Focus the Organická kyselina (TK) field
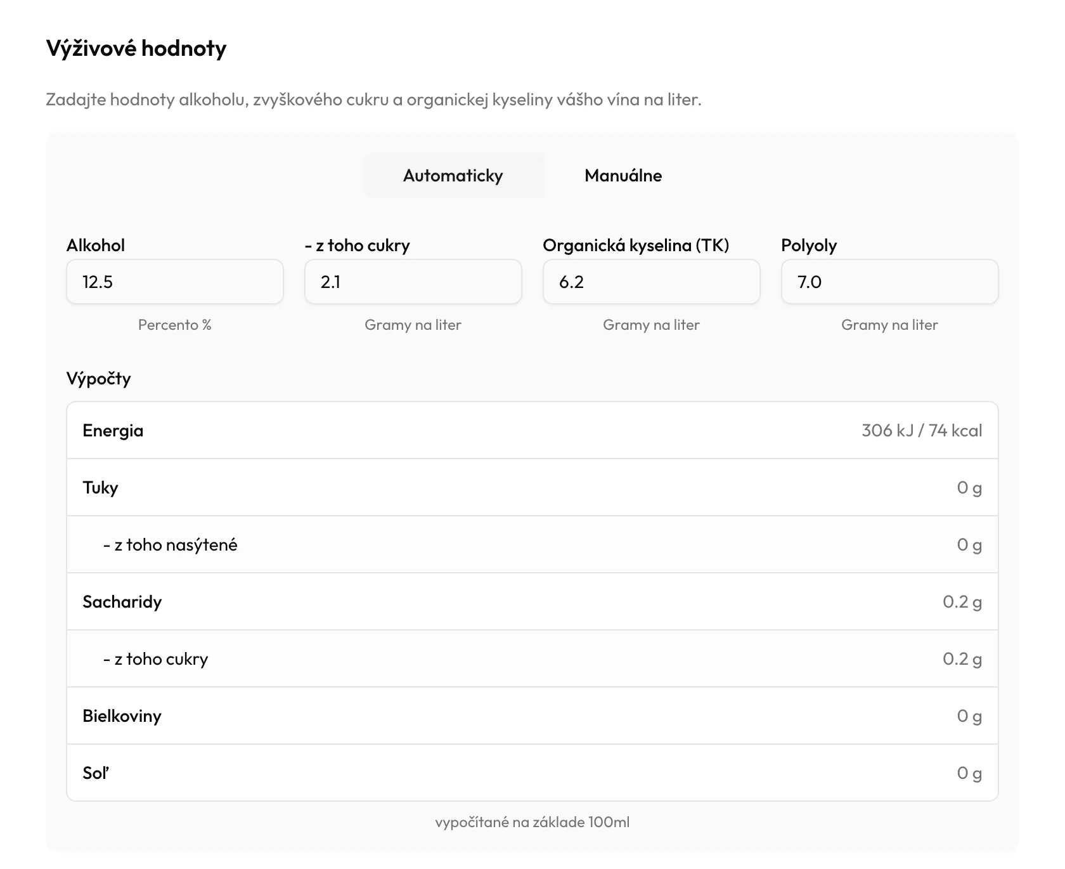 pyautogui.click(x=652, y=282)
